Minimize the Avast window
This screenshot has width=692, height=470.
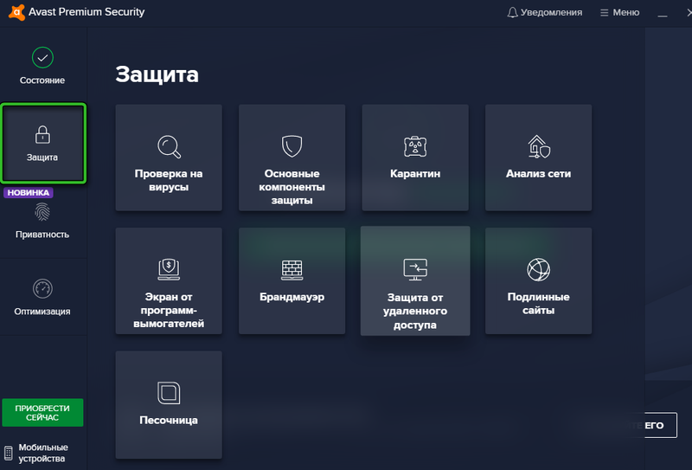(662, 15)
